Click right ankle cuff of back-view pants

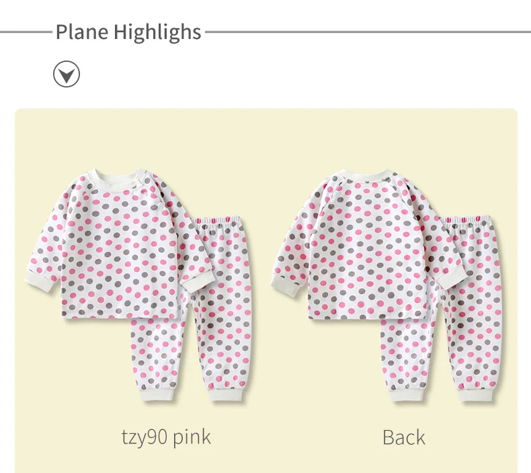(475, 396)
